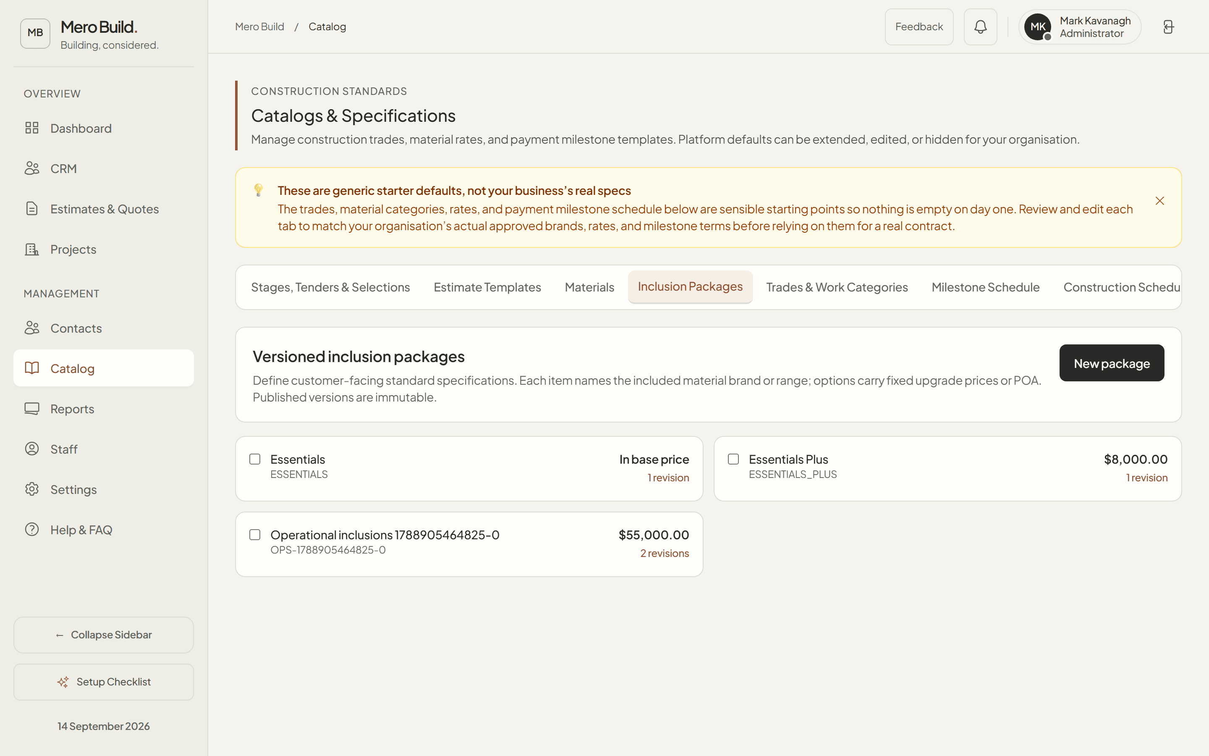1209x756 pixels.
Task: Click the Mero Build brand name
Action: coord(99,27)
